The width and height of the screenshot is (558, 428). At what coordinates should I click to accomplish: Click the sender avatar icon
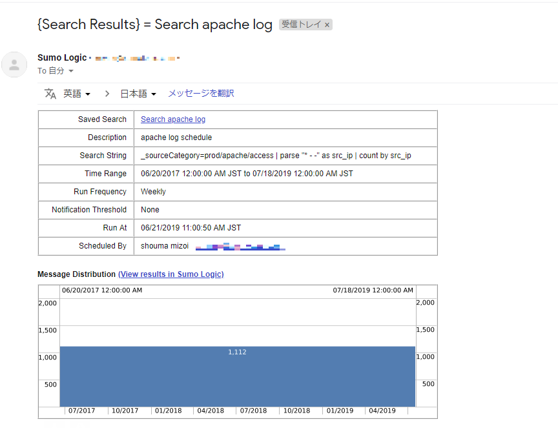14,65
